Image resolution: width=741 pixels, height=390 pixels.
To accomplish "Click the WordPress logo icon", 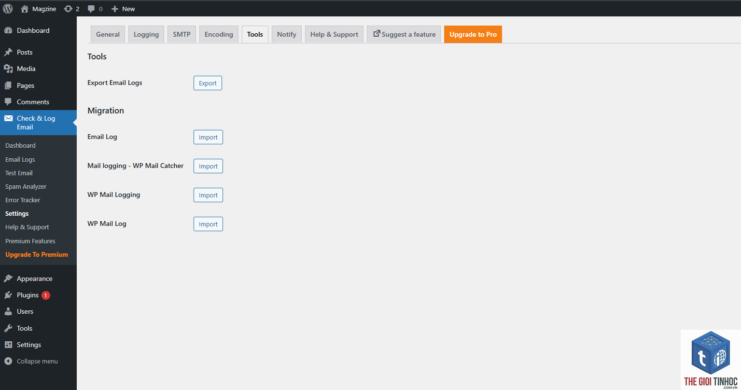I will click(x=8, y=9).
